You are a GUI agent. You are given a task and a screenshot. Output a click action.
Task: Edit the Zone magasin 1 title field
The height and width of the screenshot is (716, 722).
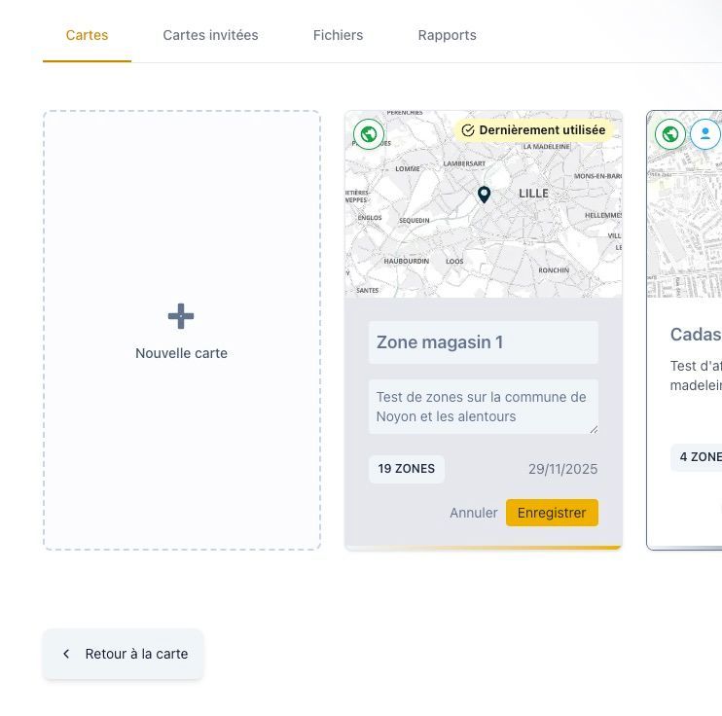tap(484, 342)
